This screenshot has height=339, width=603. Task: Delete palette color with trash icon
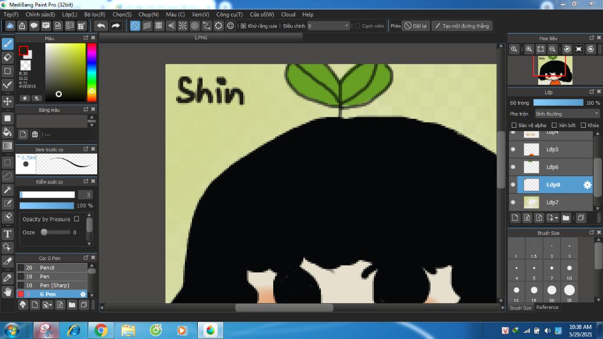(35, 134)
